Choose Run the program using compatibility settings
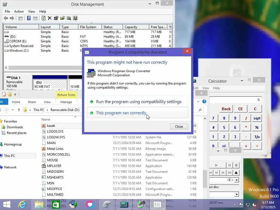The width and height of the screenshot is (280, 210). (138, 102)
